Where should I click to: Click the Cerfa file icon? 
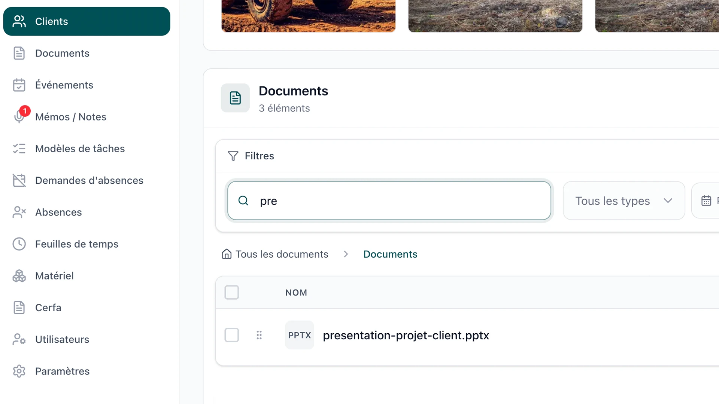coord(19,307)
